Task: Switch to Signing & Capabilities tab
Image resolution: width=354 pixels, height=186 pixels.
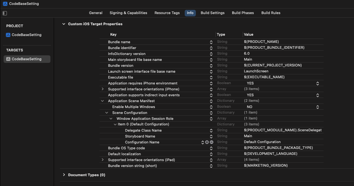Action: pyautogui.click(x=128, y=13)
